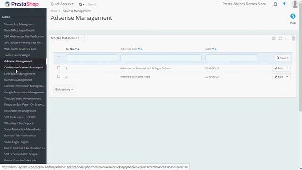Screen dimensions: 302x170
Task: Sort Sr. No. column descending
Action: 76,49
